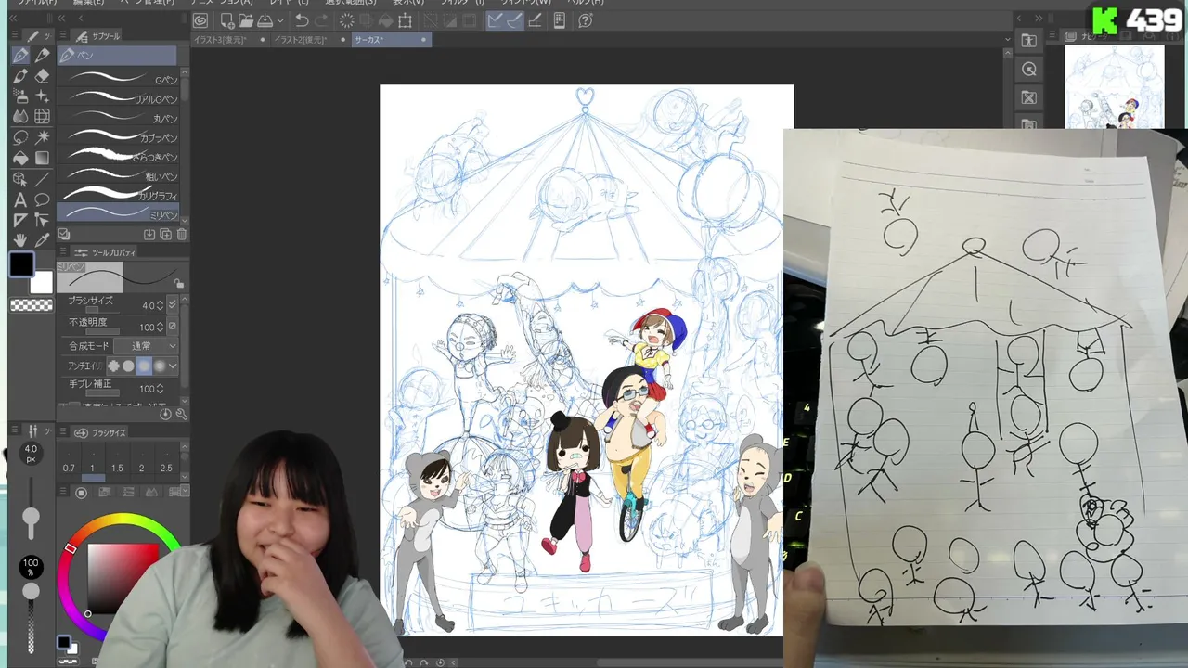The width and height of the screenshot is (1188, 668).
Task: Click the Navigator canvas thumbnail
Action: point(1114,87)
